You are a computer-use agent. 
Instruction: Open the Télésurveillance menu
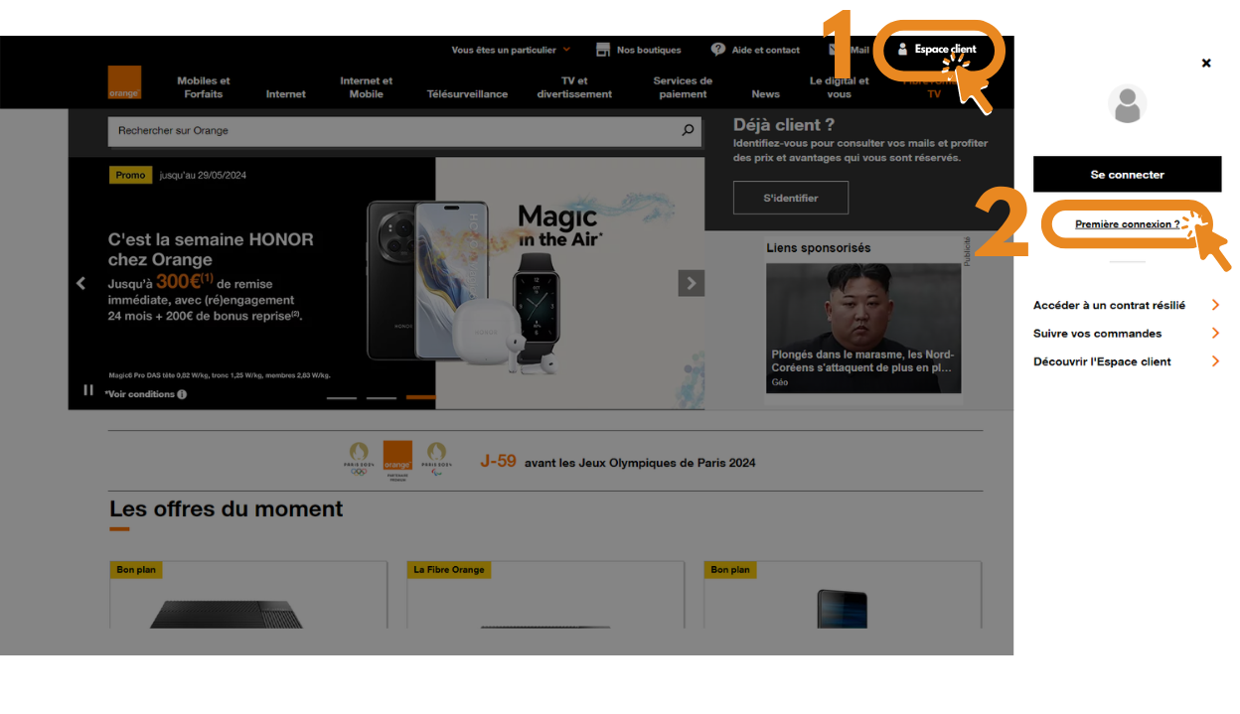point(467,94)
